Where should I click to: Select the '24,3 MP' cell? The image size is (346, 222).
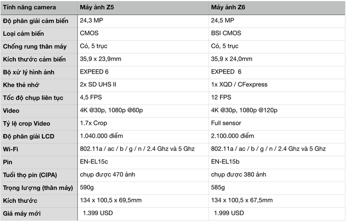143,21
